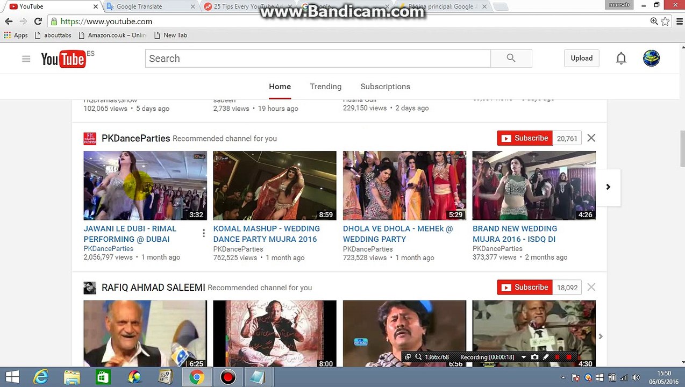Click the YouTube logo
Image resolution: width=685 pixels, height=387 pixels.
[x=63, y=59]
